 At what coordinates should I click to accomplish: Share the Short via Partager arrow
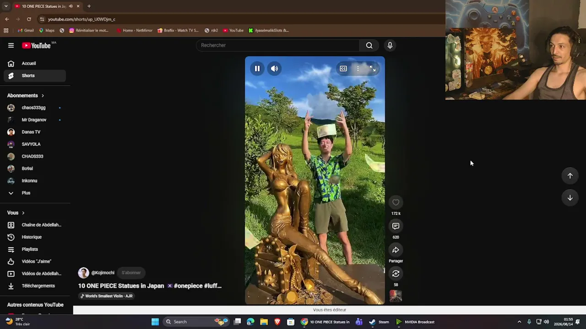pyautogui.click(x=396, y=250)
